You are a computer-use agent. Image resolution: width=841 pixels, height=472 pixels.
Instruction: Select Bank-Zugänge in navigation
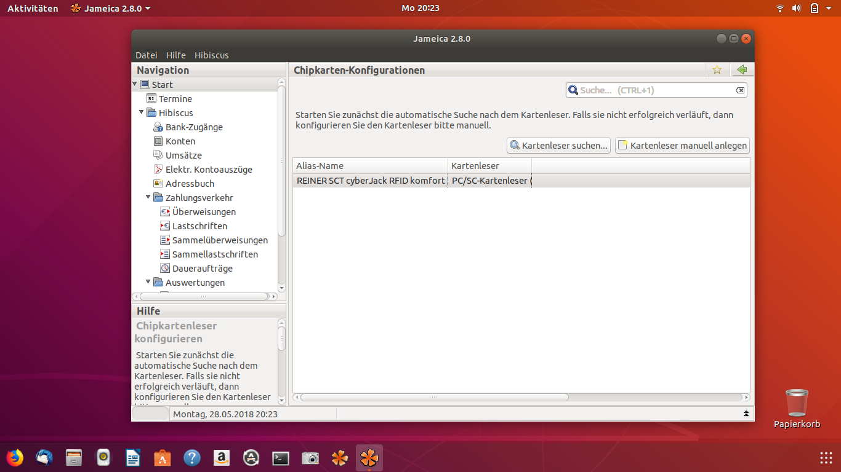pyautogui.click(x=187, y=127)
